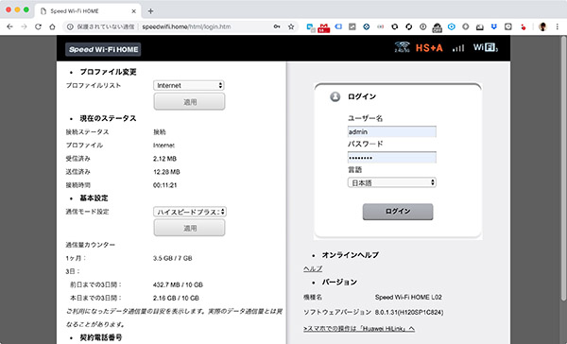
Task: Go back with the browser back arrow
Action: click(x=9, y=26)
